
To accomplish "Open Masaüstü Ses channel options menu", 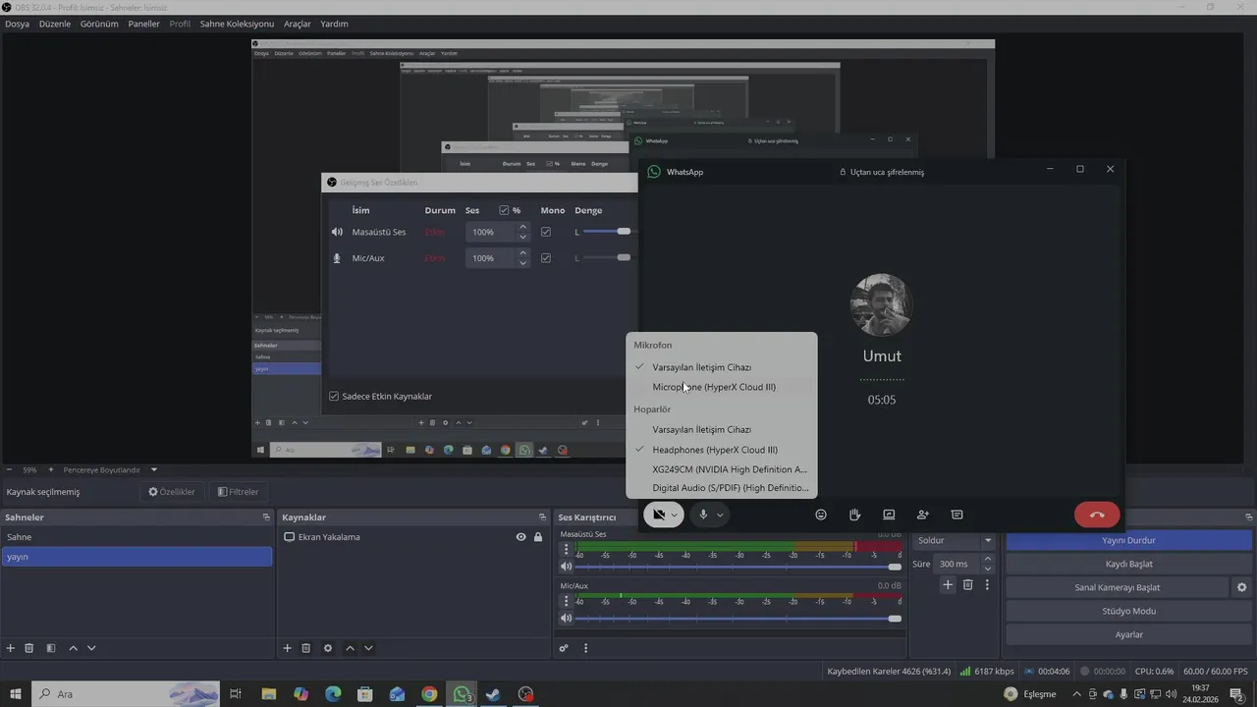I will tap(566, 549).
